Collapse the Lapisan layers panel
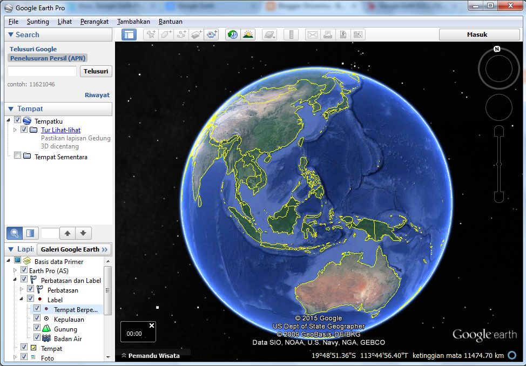Screen dimensions: 526x366 point(11,249)
